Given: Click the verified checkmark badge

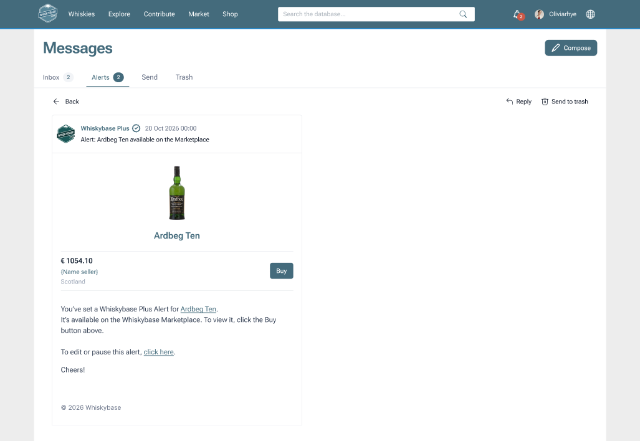Looking at the screenshot, I should click(x=136, y=128).
